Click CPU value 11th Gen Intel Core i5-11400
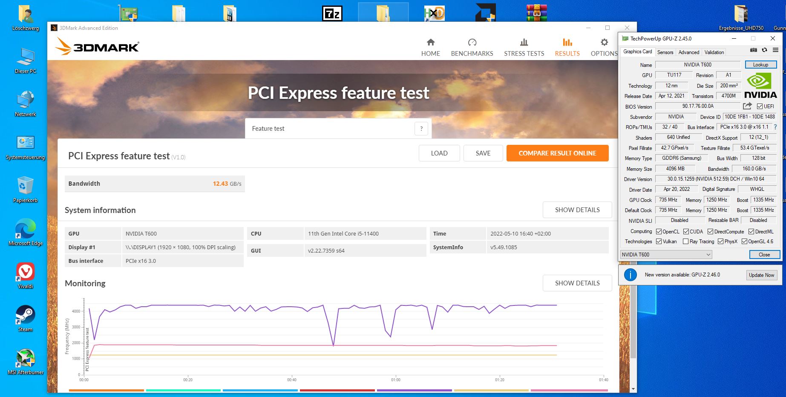This screenshot has width=786, height=397. (365, 233)
